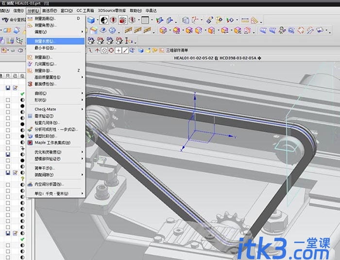The width and height of the screenshot is (340, 260).
Task: Choose 检查几何体(X) from the menu
Action: tap(56, 123)
